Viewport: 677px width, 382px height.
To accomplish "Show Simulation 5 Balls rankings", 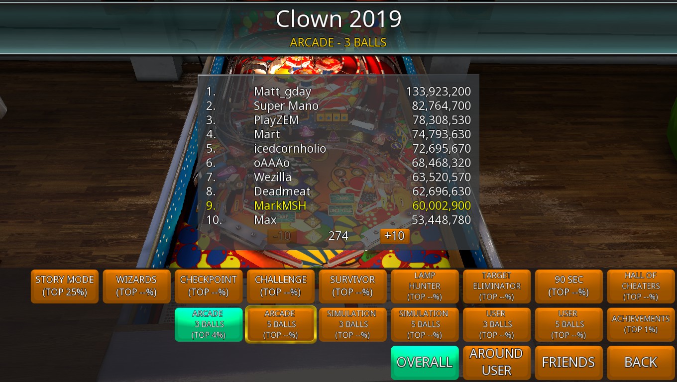I will (x=425, y=324).
